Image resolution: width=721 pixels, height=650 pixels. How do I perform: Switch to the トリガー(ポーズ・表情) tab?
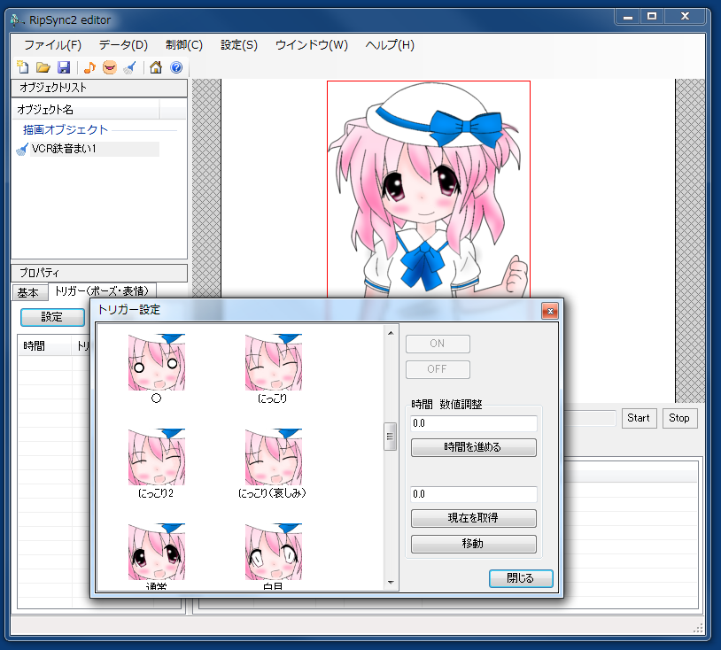click(x=102, y=291)
